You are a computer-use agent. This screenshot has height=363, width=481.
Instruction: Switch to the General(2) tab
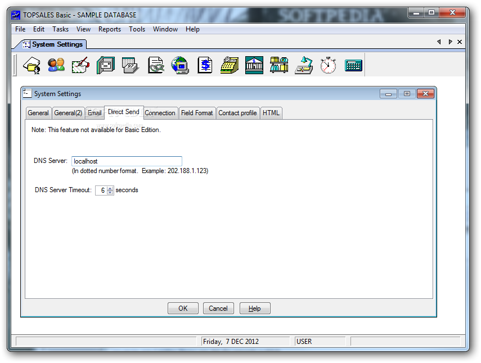coord(68,113)
